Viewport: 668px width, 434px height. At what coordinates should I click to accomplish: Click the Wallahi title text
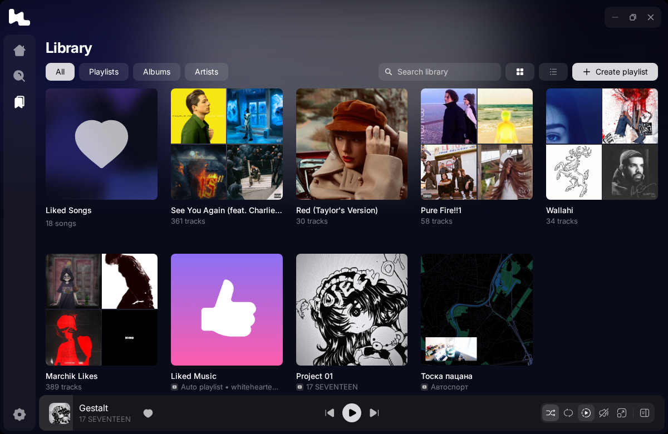tap(559, 210)
